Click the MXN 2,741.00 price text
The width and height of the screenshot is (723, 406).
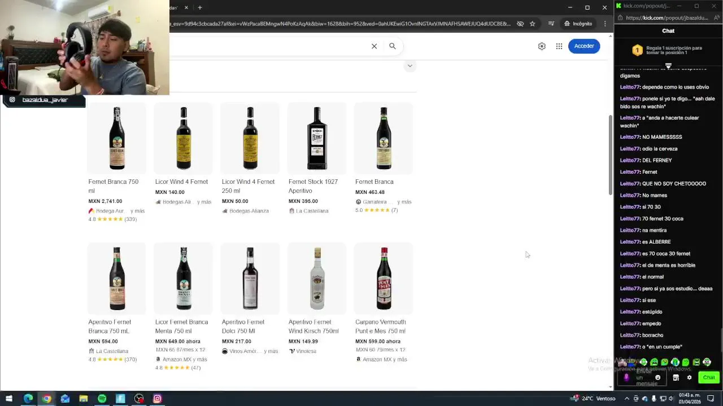coord(105,201)
